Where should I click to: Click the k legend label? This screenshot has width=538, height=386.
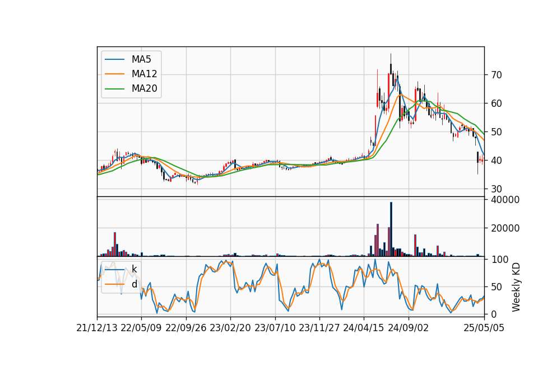click(x=134, y=269)
